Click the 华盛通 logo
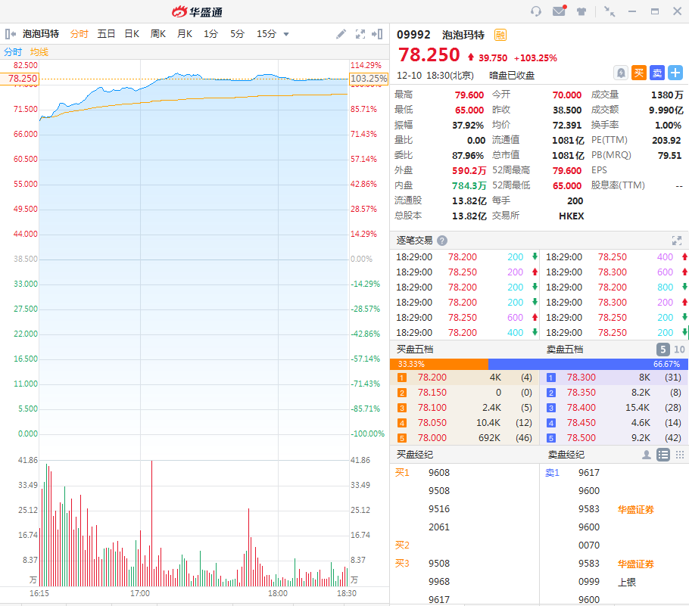 click(197, 12)
